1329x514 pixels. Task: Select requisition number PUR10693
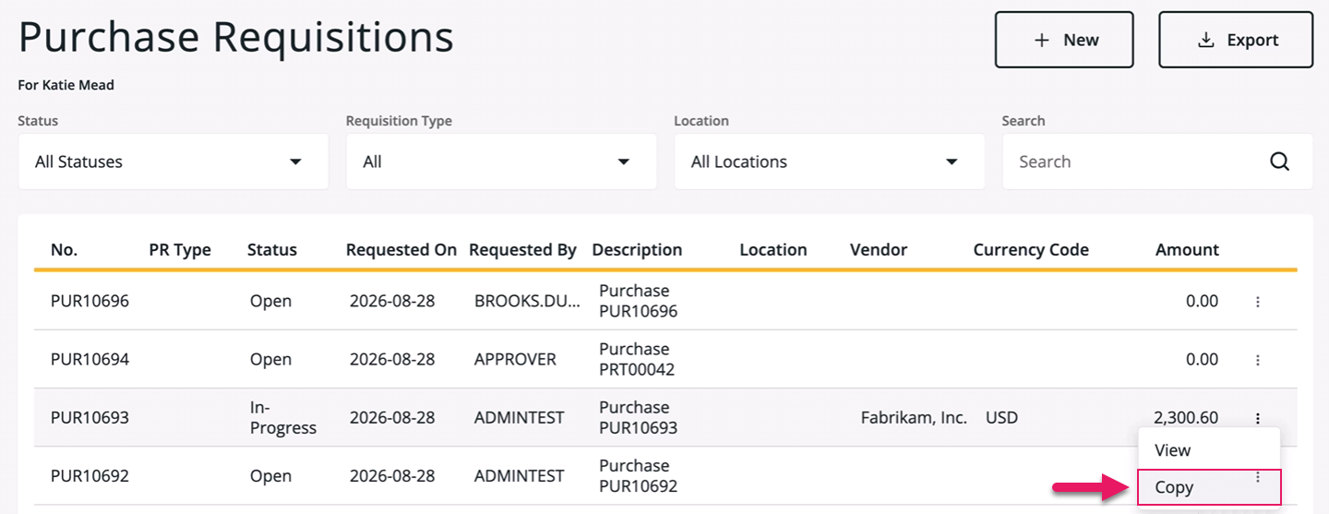[90, 418]
